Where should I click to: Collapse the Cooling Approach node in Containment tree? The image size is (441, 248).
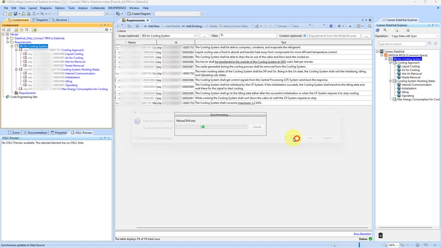[17, 50]
